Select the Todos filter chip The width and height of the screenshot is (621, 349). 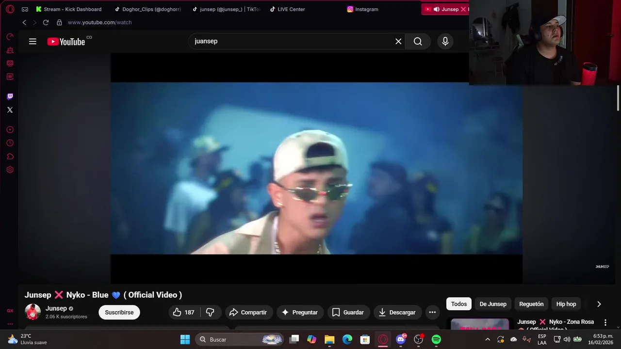[x=459, y=304]
